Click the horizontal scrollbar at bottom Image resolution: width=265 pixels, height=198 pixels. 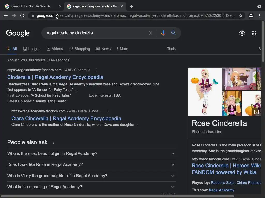117,196
